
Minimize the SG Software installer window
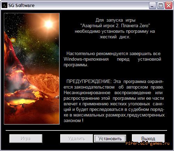click(152, 6)
